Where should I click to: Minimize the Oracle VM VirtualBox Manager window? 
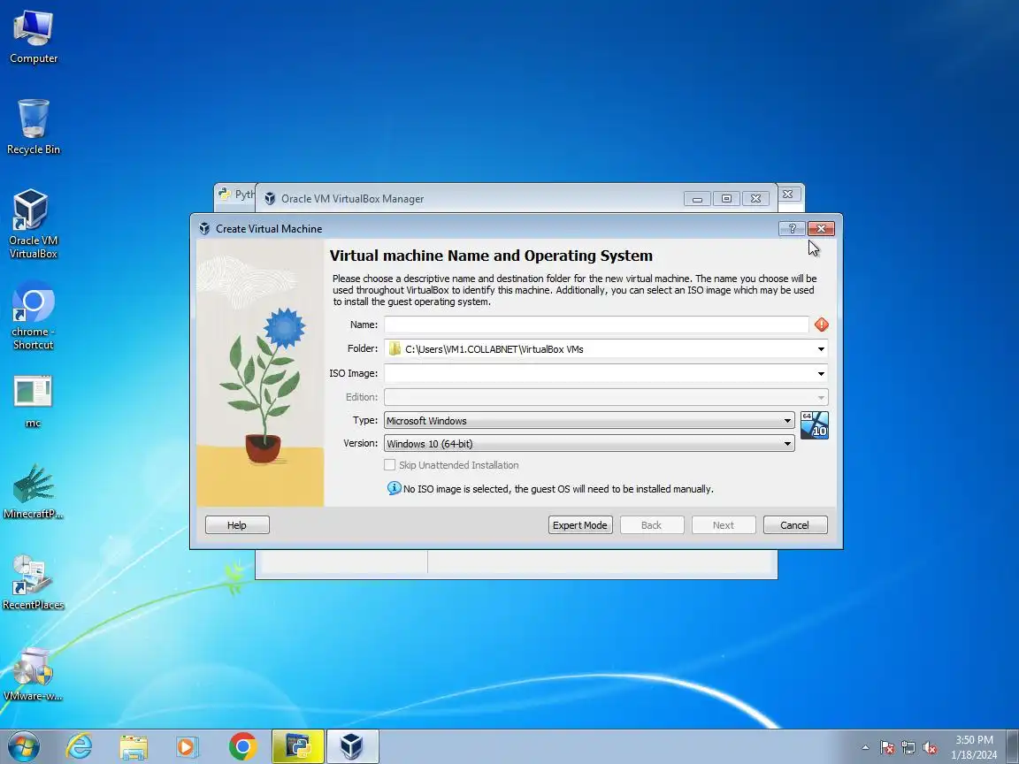697,199
